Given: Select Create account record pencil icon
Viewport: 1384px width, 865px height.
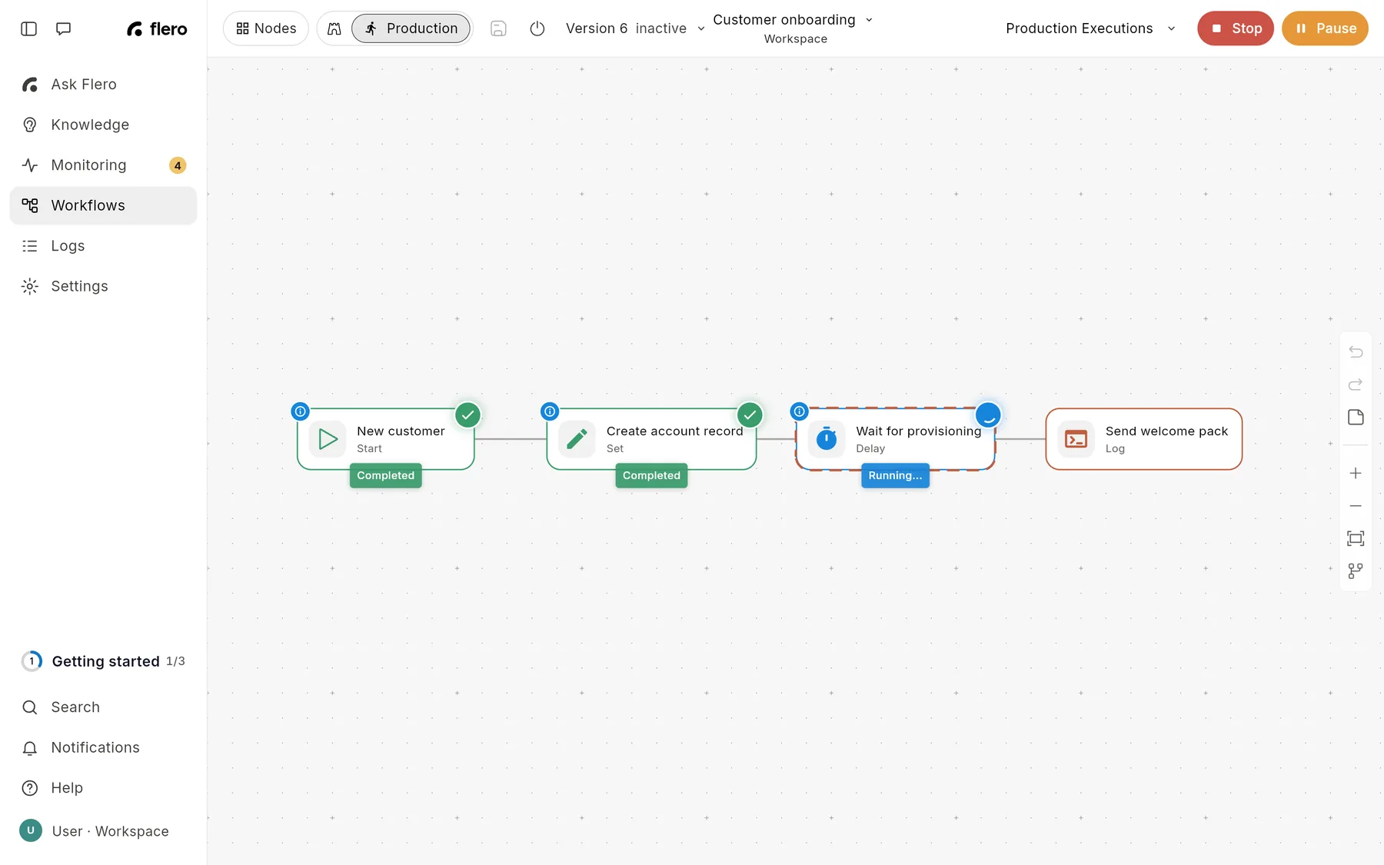Looking at the screenshot, I should pos(577,439).
